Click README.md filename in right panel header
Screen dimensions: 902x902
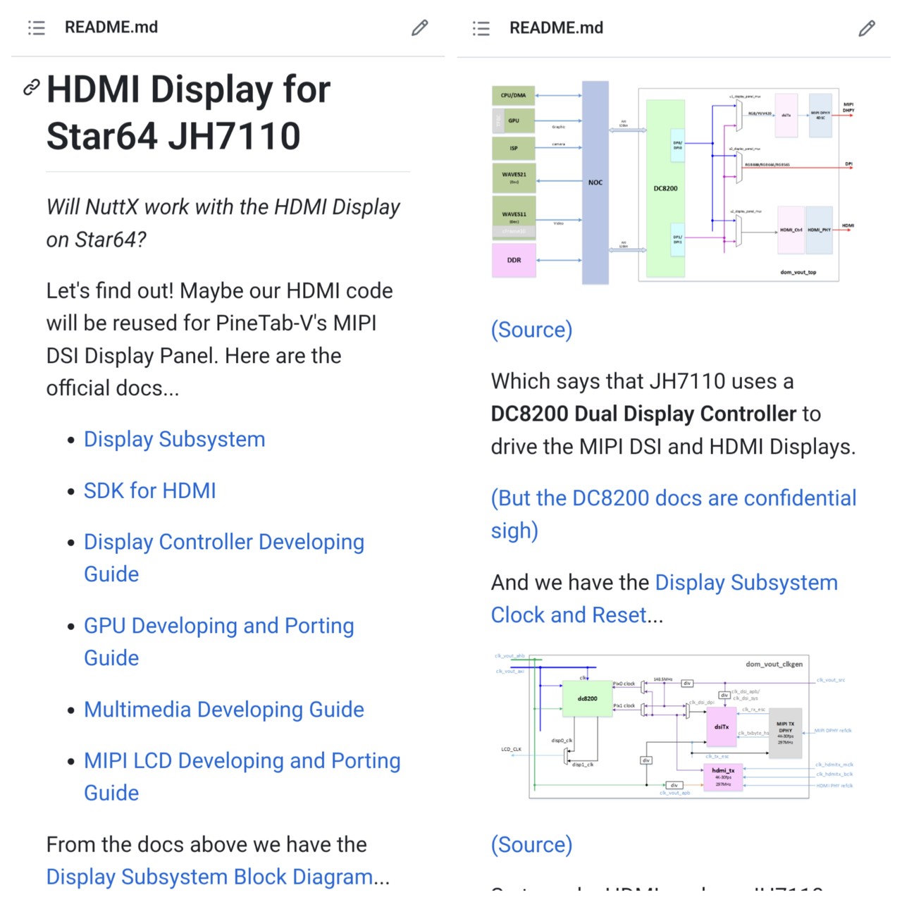click(556, 28)
